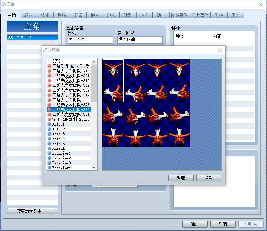Click the blue icon beside Actor3
The height and width of the screenshot is (231, 267).
(x=49, y=134)
